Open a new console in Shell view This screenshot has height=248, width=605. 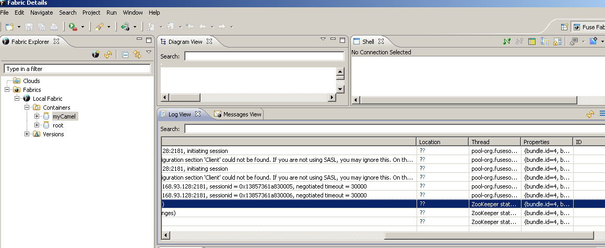[594, 41]
